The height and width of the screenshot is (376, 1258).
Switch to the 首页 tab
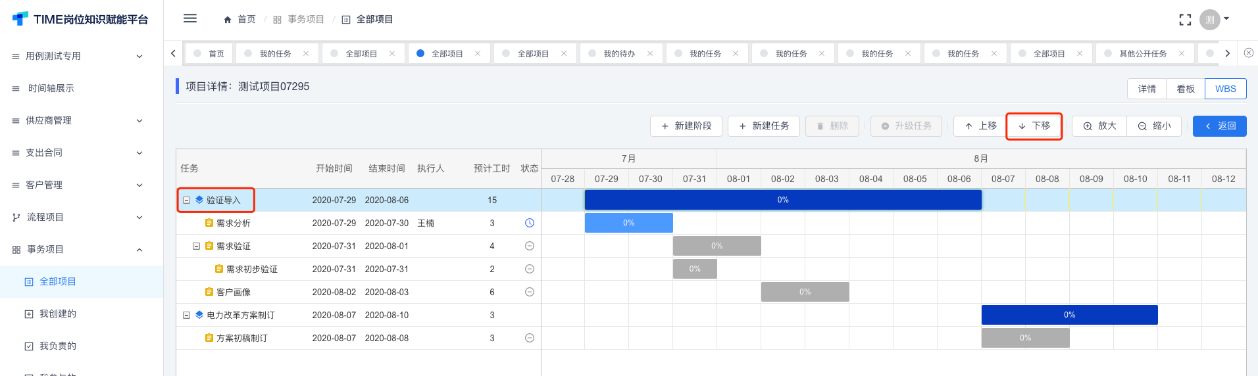pos(209,53)
